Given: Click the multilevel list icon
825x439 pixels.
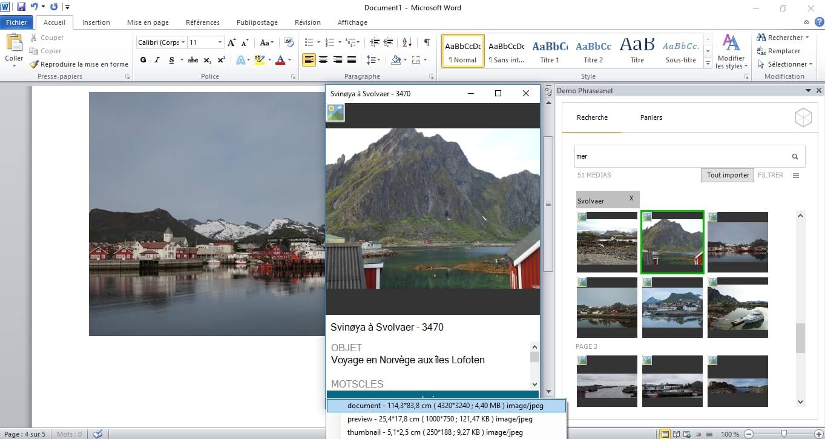Looking at the screenshot, I should [350, 42].
